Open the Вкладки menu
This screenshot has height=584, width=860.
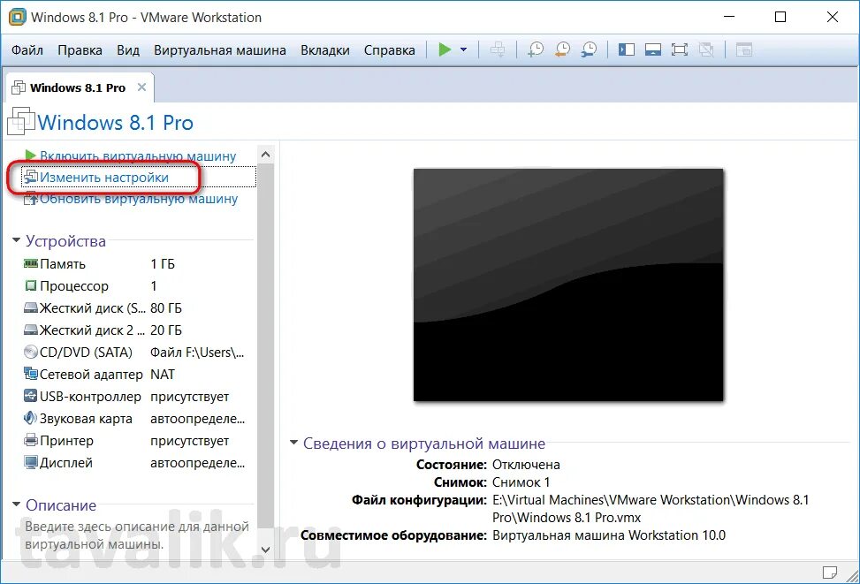pyautogui.click(x=324, y=49)
